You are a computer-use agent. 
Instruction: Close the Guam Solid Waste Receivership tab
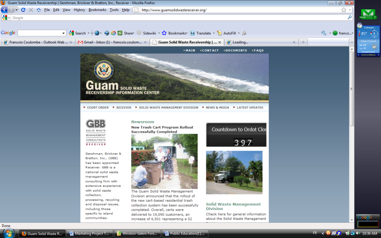point(220,42)
